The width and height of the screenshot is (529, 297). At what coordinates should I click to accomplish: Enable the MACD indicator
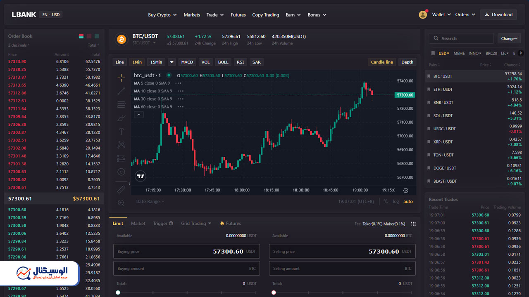click(187, 62)
